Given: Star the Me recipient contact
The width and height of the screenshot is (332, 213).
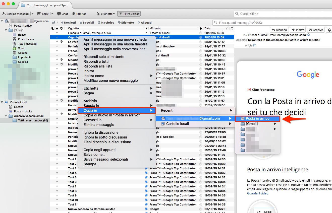Looking at the screenshot, I should (254, 45).
